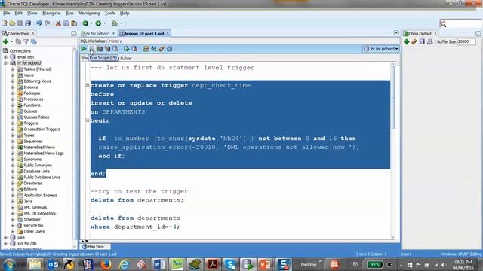Image resolution: width=483 pixels, height=271 pixels.
Task: Click the green New Connection plus icon
Action: (x=5, y=42)
